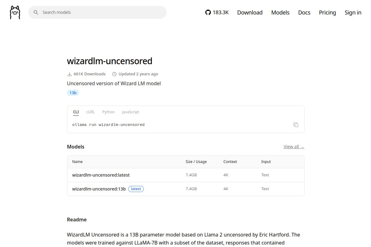Switch to the CLI tab

coord(76,112)
